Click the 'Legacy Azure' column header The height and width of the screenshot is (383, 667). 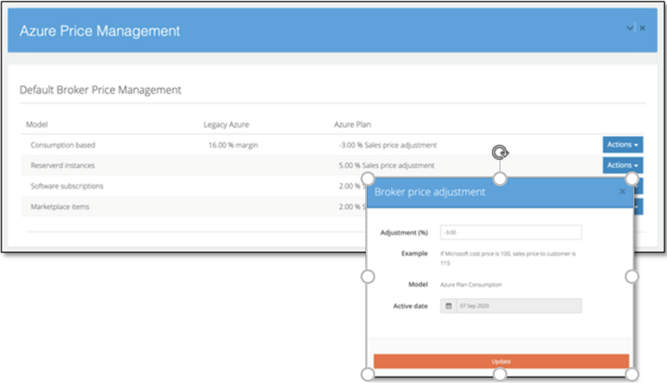point(226,124)
